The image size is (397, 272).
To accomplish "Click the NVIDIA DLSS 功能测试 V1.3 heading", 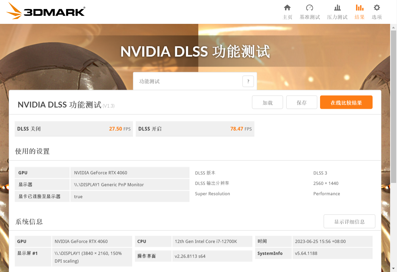I will point(66,105).
